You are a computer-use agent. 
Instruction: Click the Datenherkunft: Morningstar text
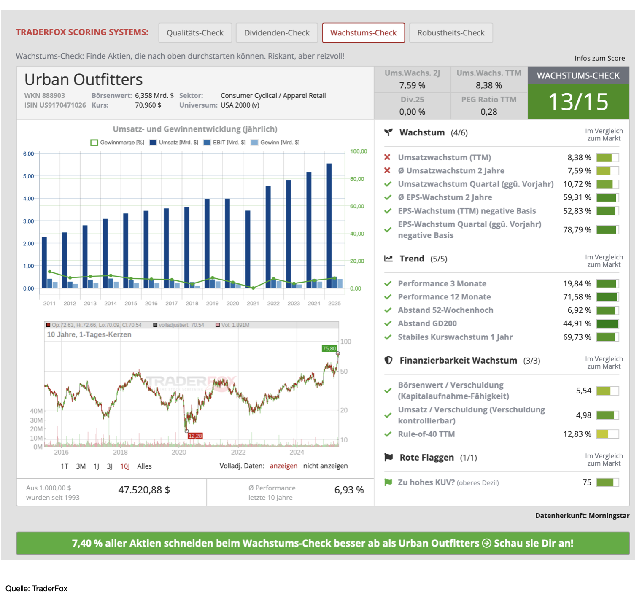[582, 515]
